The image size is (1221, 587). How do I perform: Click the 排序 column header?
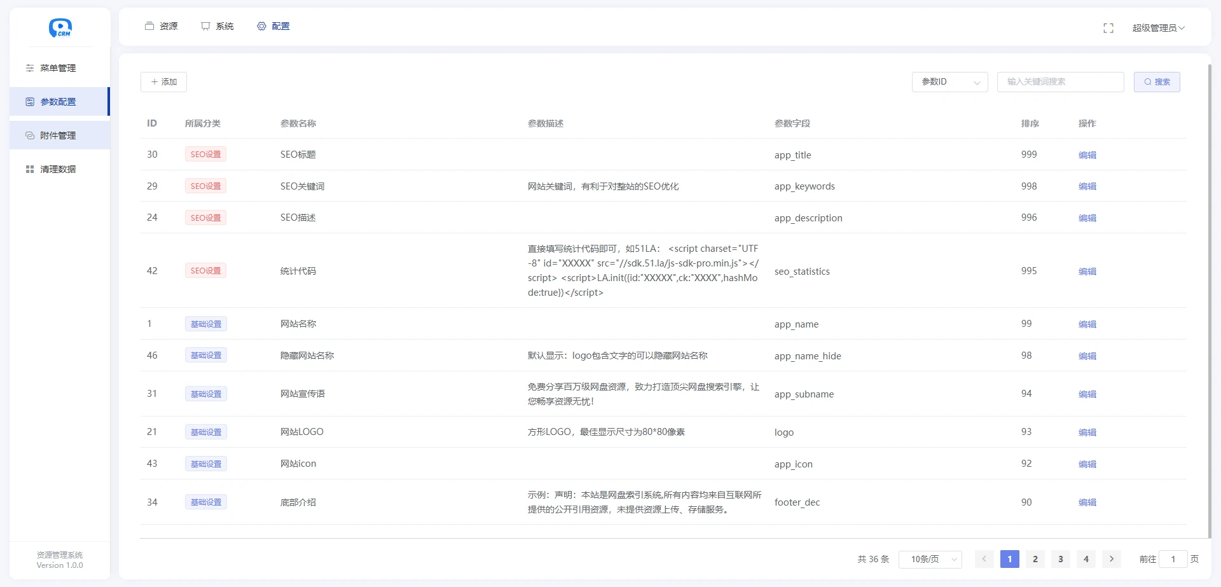pos(1030,123)
